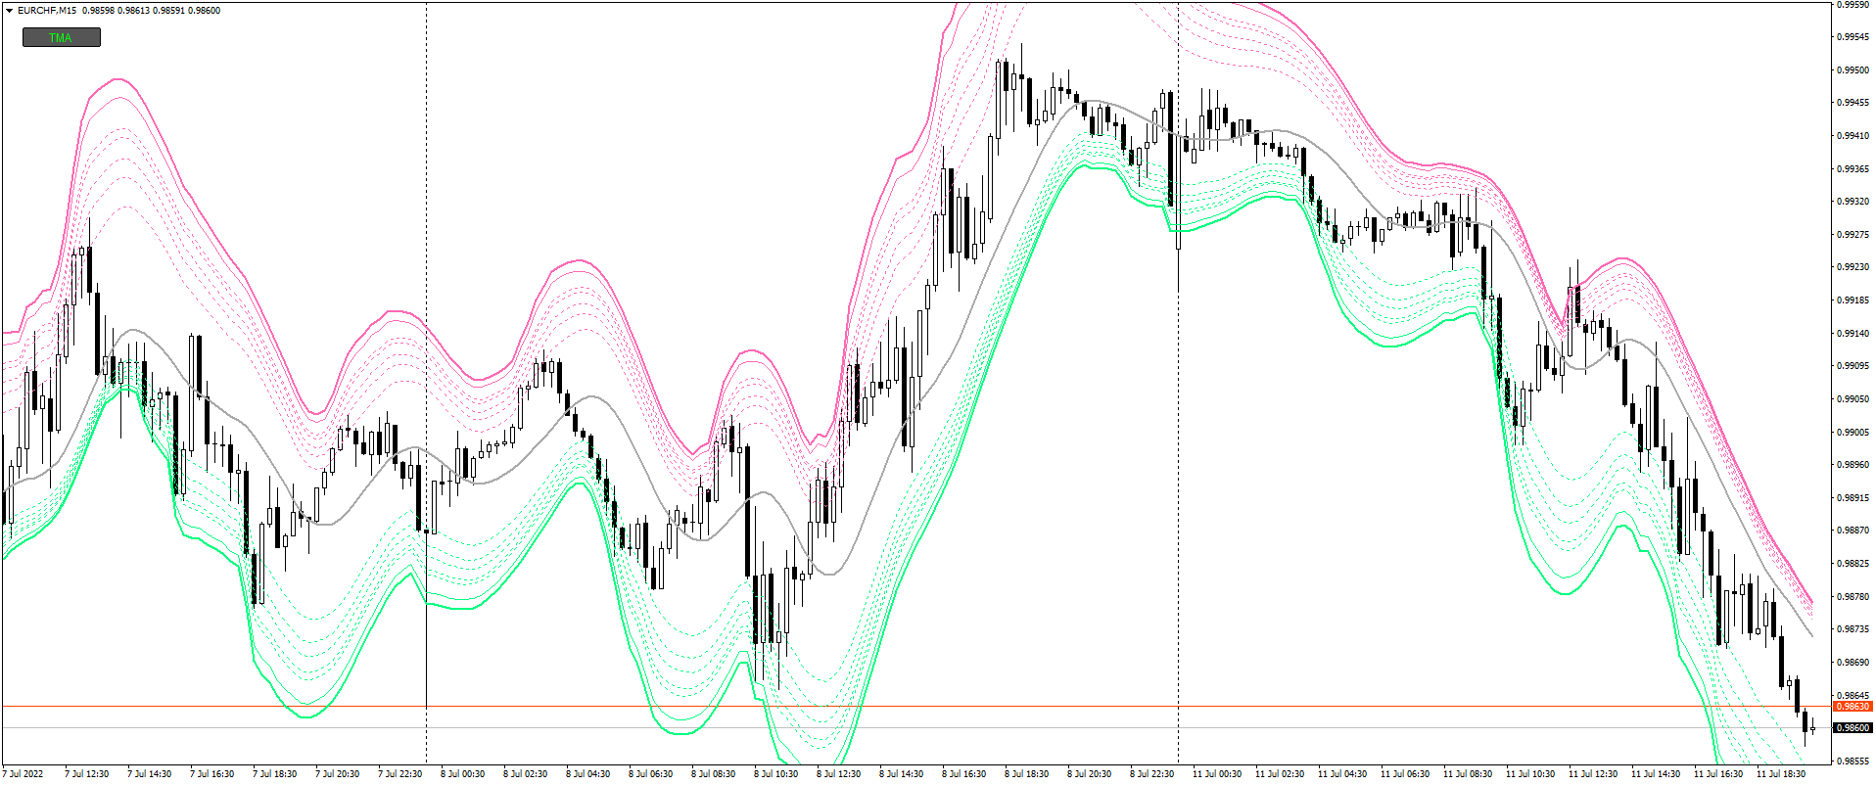Image resolution: width=1876 pixels, height=785 pixels.
Task: Click the 7 Jul 16:30 time label
Action: pos(211,774)
